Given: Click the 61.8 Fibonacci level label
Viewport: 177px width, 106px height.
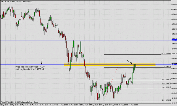Looking at the screenshot, I should click(x=166, y=87).
